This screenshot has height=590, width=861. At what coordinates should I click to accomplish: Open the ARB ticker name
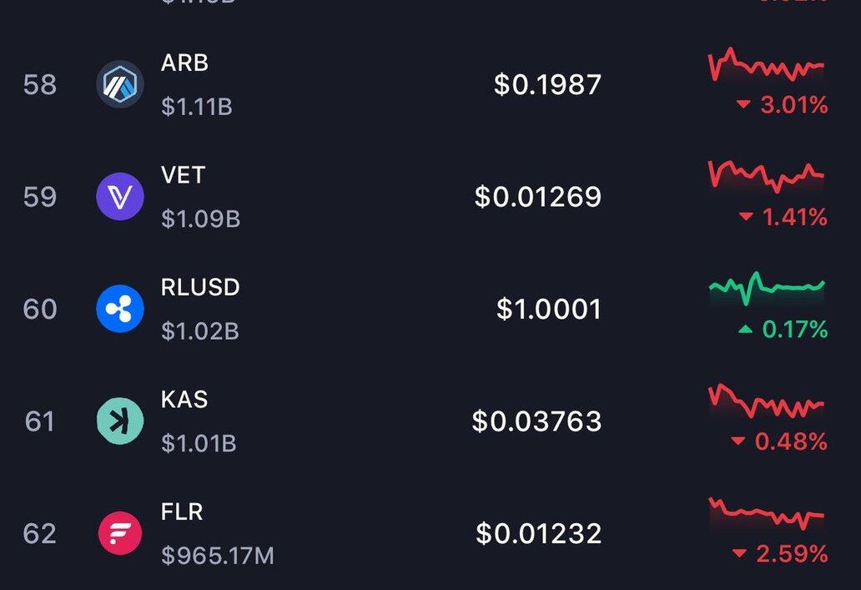pyautogui.click(x=184, y=63)
